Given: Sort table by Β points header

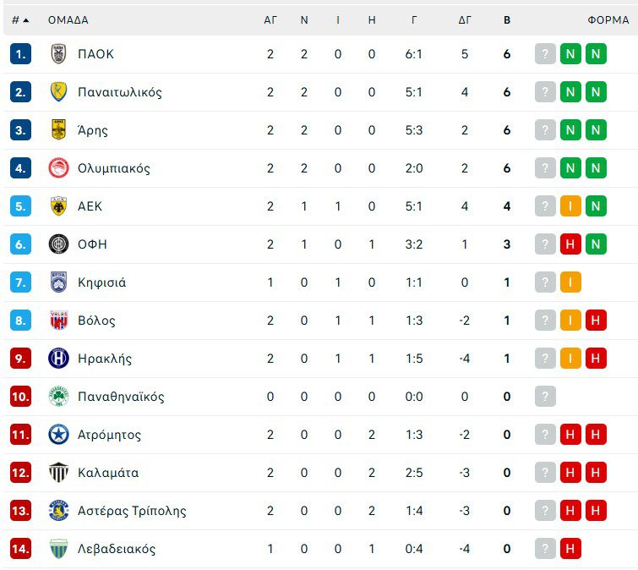Looking at the screenshot, I should (x=507, y=20).
